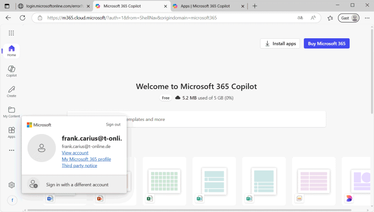Click the vertical page scrollbar
The image size is (374, 212).
coord(372,71)
